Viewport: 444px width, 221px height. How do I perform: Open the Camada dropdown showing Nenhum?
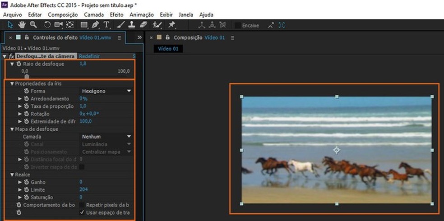(x=106, y=137)
